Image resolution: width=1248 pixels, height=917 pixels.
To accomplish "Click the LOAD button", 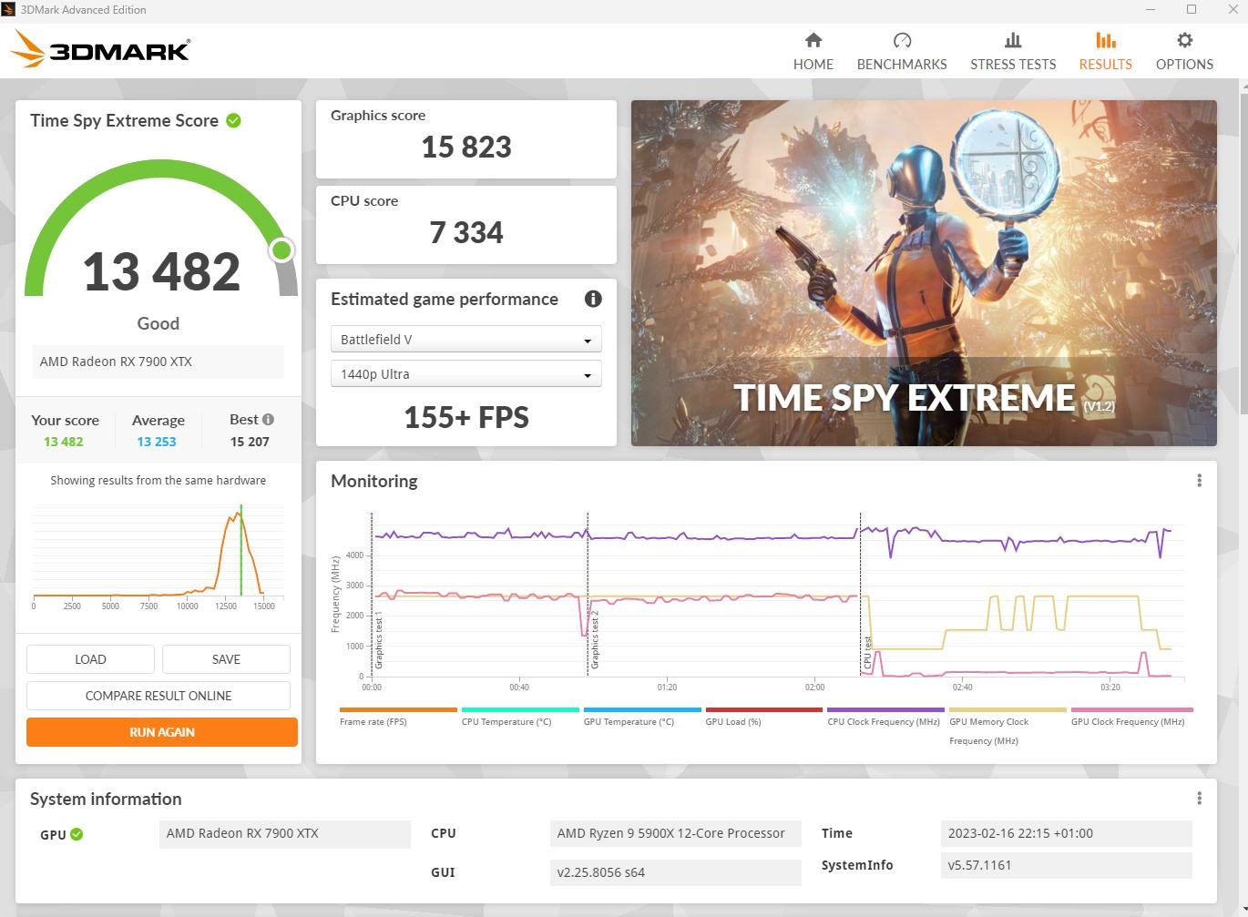I will coord(90,659).
